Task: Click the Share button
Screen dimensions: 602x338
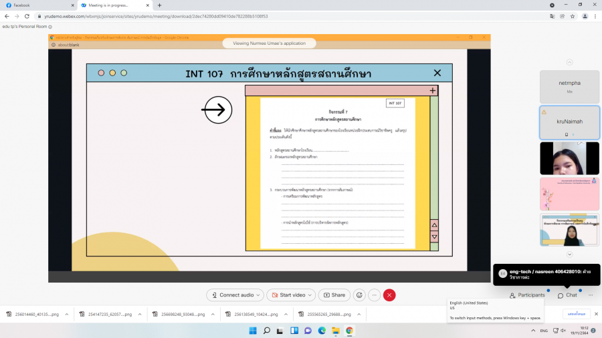Action: coord(334,295)
